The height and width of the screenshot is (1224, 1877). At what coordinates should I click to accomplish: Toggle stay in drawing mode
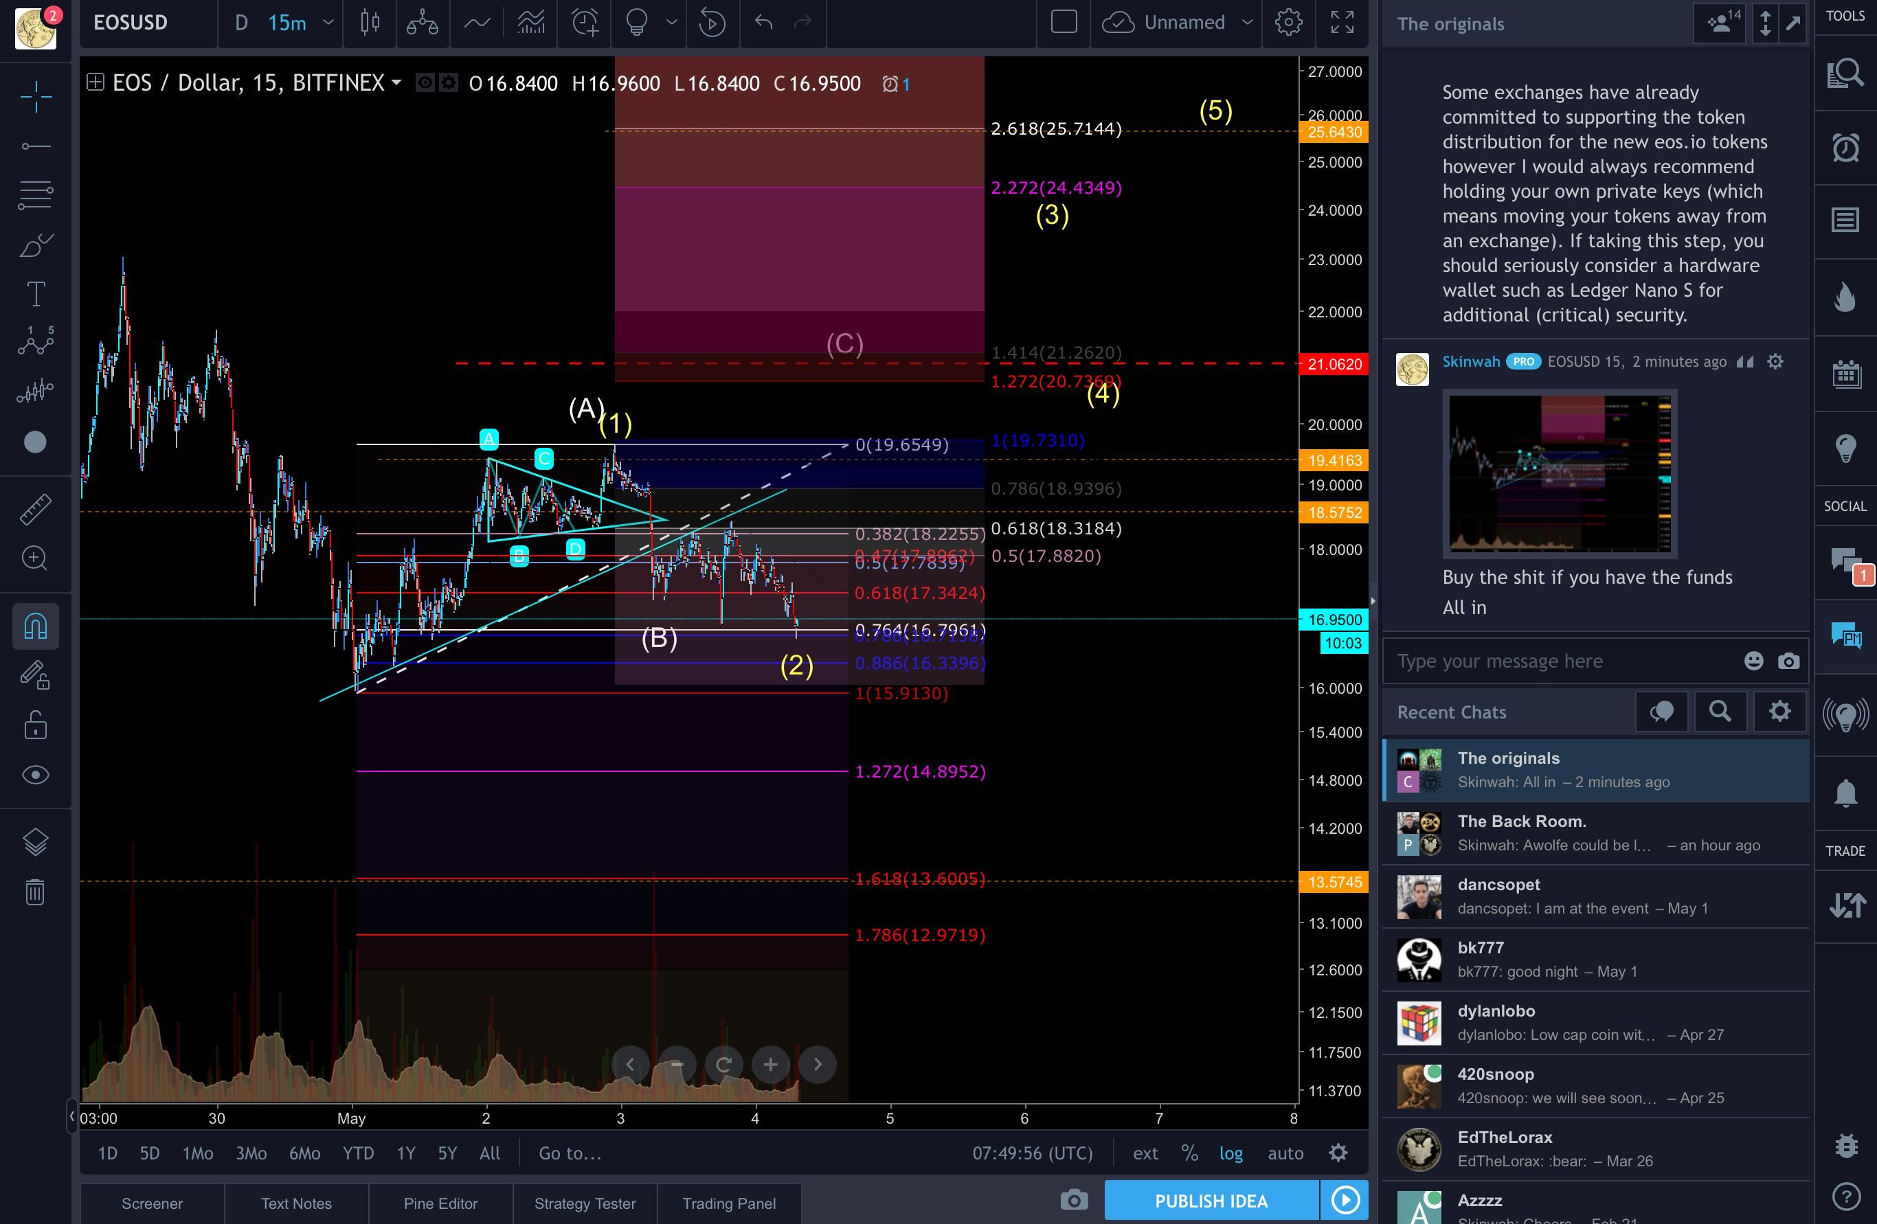(x=36, y=675)
